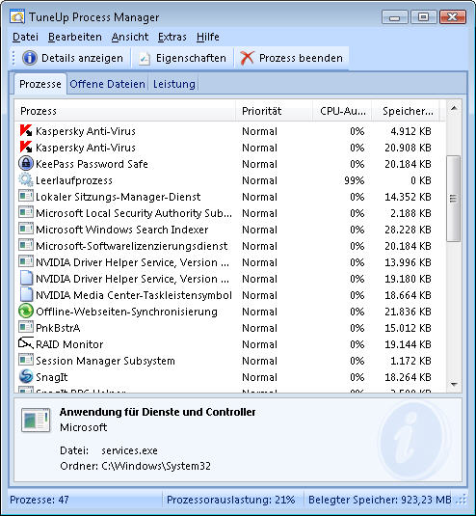Select the RAID Monitor process row
476x516 pixels.
(x=230, y=344)
